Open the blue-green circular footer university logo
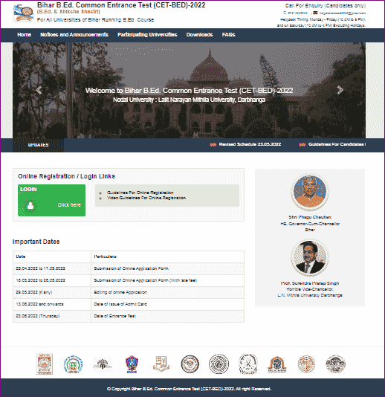Viewport: 385px width, 397px height. tap(73, 364)
